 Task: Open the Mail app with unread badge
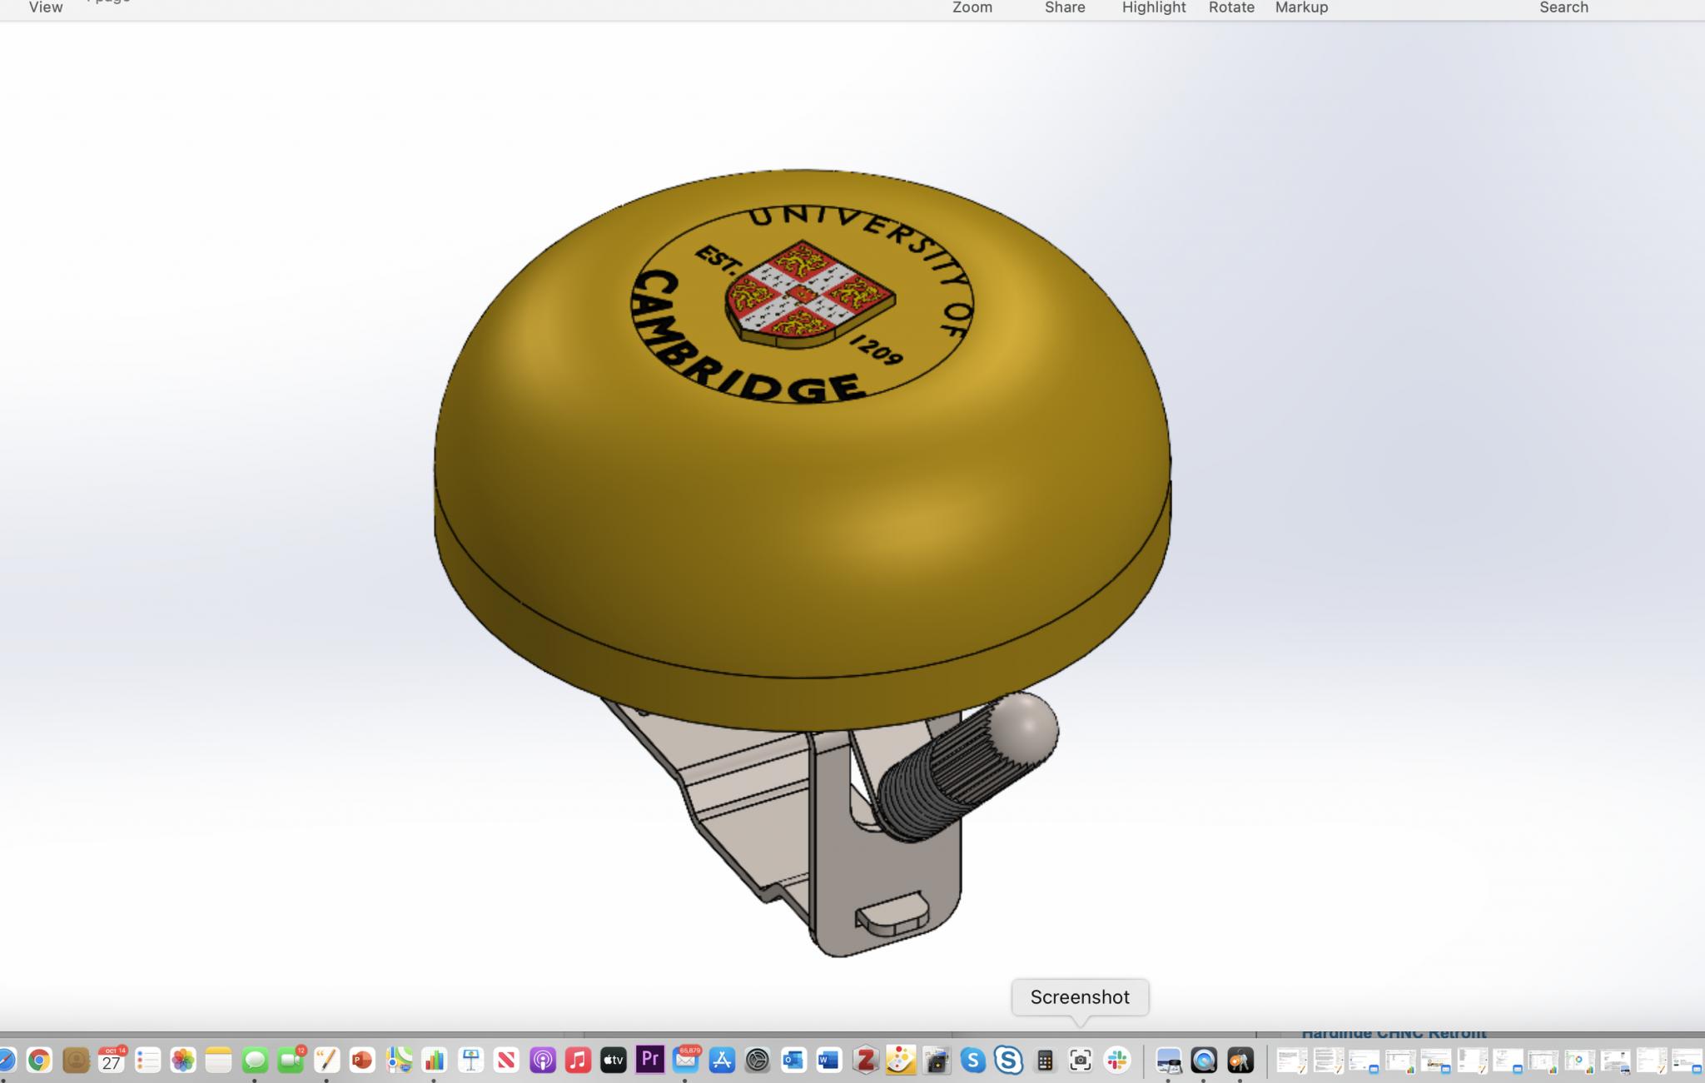(x=686, y=1061)
